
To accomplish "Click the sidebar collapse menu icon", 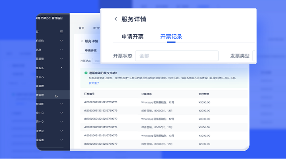I will point(61,32).
